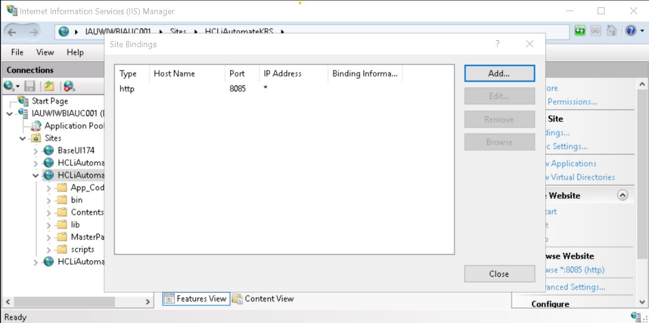The width and height of the screenshot is (649, 323).
Task: Click the Create New Connection globe icon
Action: (x=9, y=86)
